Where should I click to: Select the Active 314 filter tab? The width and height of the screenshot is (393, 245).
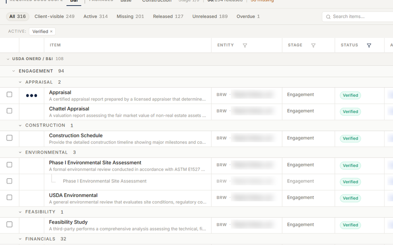95,16
